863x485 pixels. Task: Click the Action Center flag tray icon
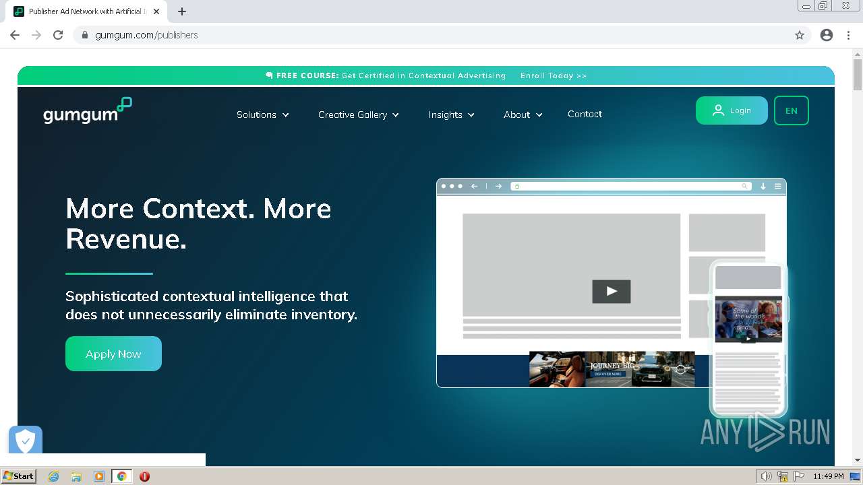[799, 476]
